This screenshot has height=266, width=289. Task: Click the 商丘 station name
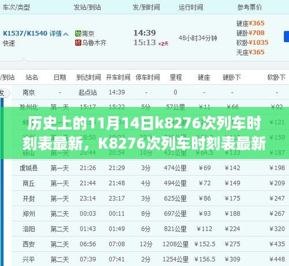28,183
